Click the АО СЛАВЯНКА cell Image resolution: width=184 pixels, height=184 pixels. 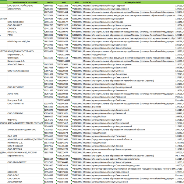[x=25, y=182]
